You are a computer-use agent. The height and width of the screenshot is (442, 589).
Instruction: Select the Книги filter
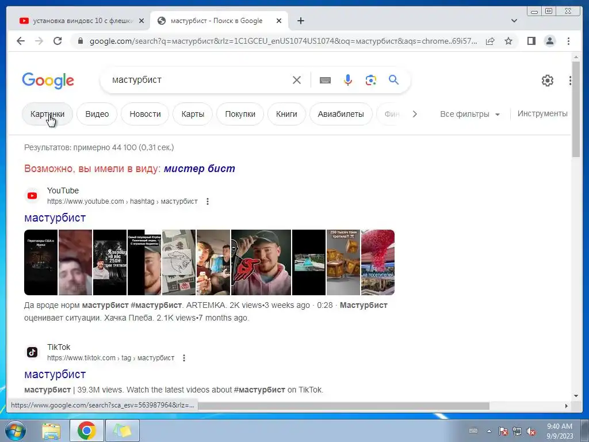pyautogui.click(x=286, y=114)
